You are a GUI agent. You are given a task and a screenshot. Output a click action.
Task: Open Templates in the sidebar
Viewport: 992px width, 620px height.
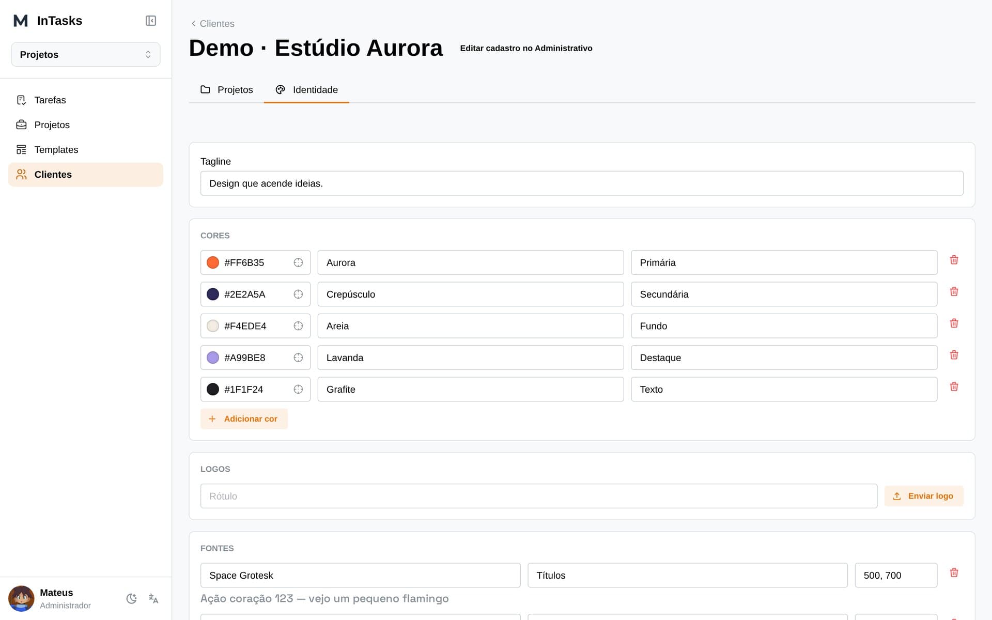(x=86, y=150)
